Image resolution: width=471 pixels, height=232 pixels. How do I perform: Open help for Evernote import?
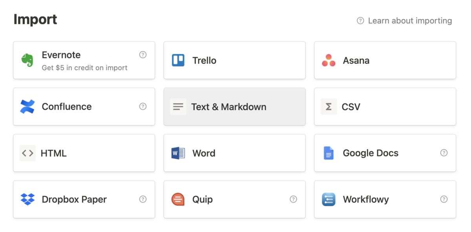coord(143,55)
